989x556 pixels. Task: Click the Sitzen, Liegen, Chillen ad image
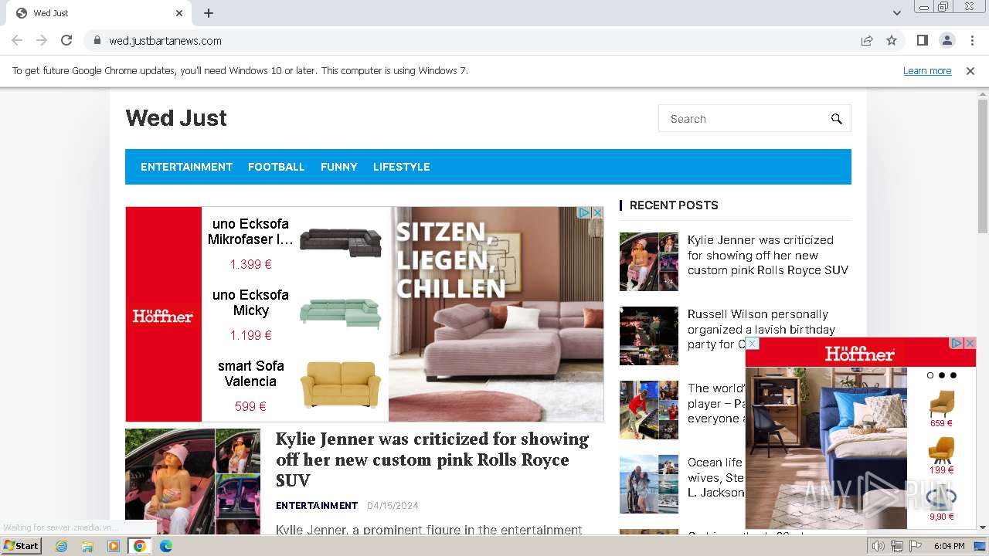click(496, 314)
